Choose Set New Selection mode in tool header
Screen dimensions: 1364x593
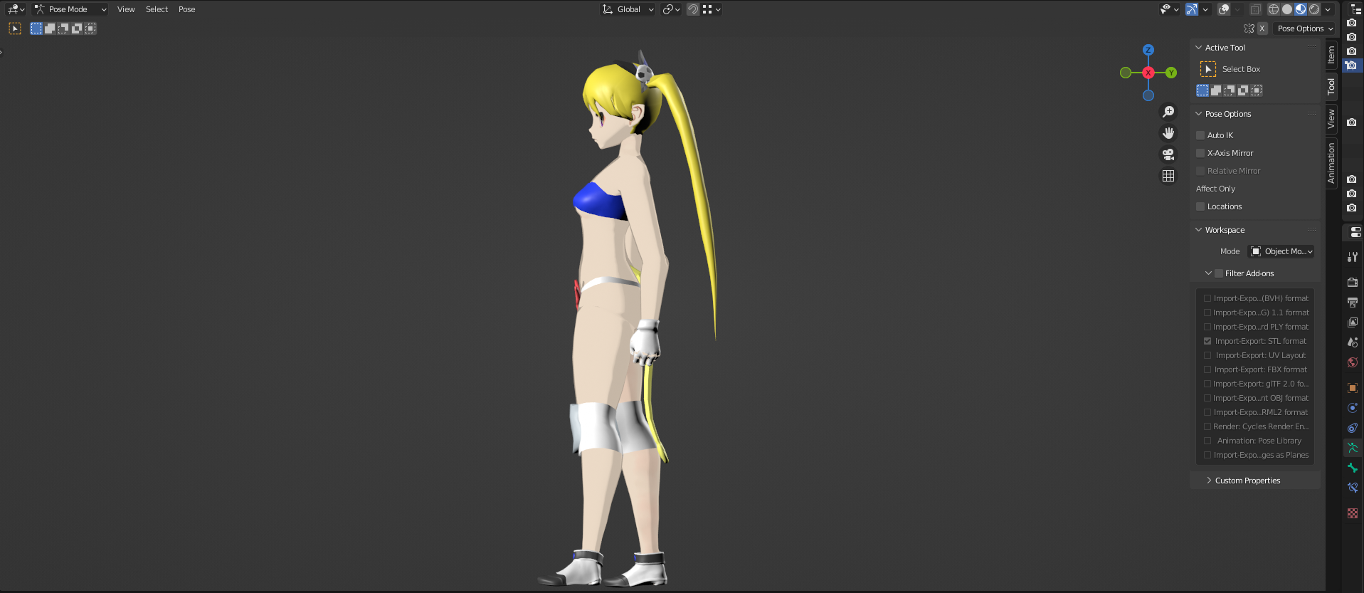[36, 28]
